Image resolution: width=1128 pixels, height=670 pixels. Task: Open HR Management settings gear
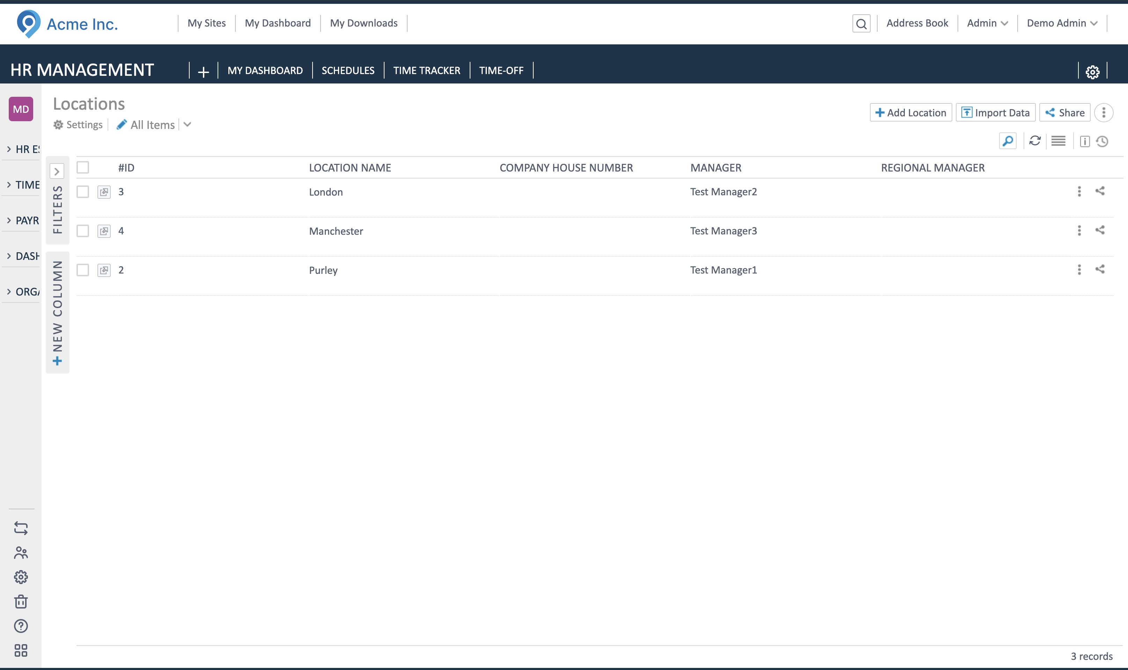coord(1092,71)
